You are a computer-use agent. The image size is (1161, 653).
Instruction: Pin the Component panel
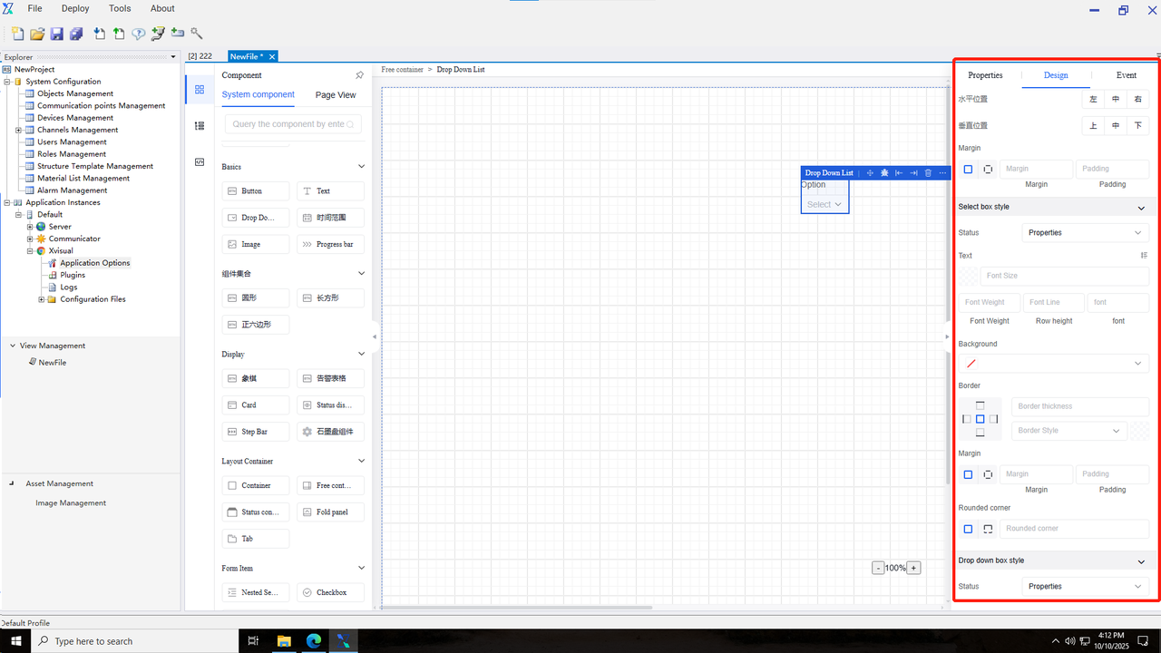[x=359, y=75]
